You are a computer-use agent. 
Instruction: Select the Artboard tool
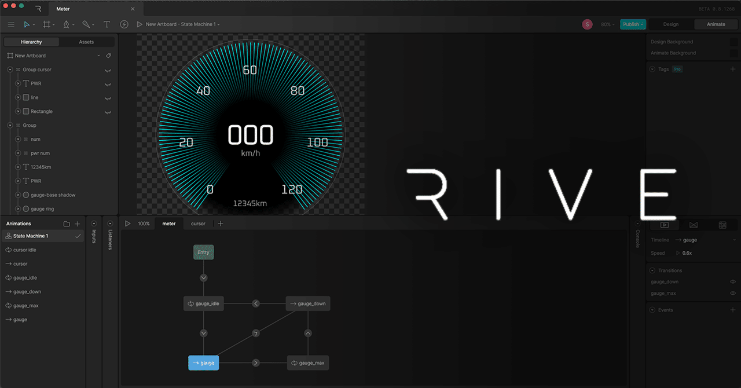point(47,24)
